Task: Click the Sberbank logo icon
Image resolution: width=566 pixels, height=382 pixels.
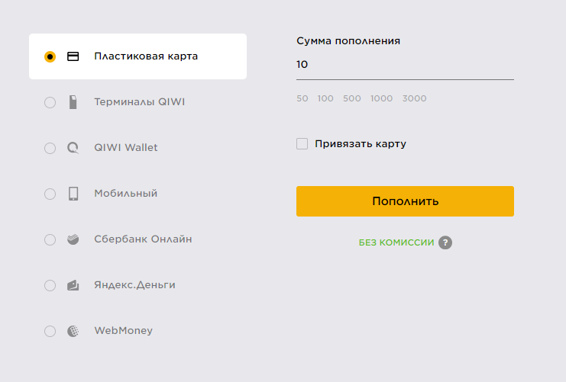Action: (x=73, y=239)
